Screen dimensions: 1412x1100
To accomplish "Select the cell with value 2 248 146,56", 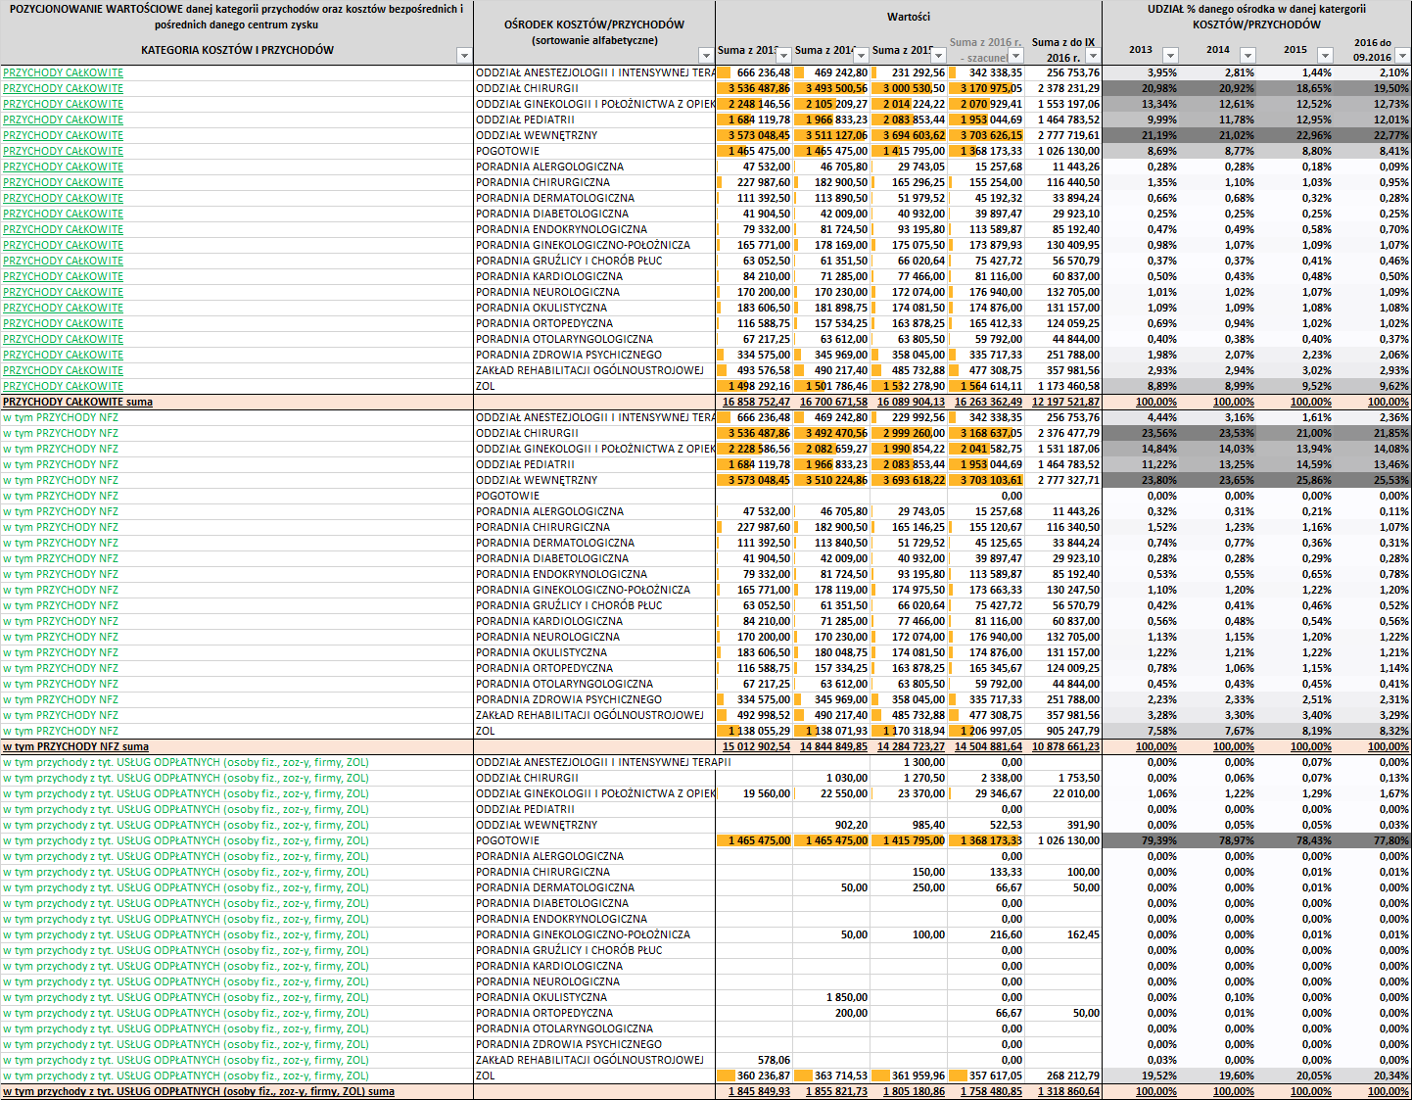I will coord(754,104).
